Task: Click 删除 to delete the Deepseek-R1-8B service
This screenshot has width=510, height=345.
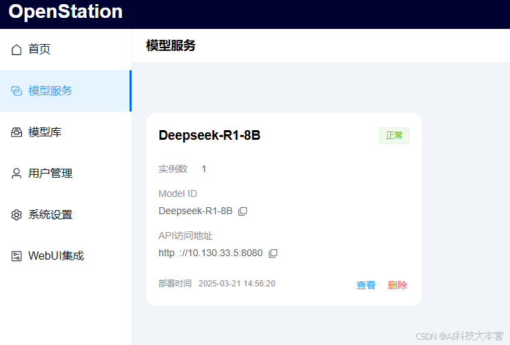Action: (398, 285)
